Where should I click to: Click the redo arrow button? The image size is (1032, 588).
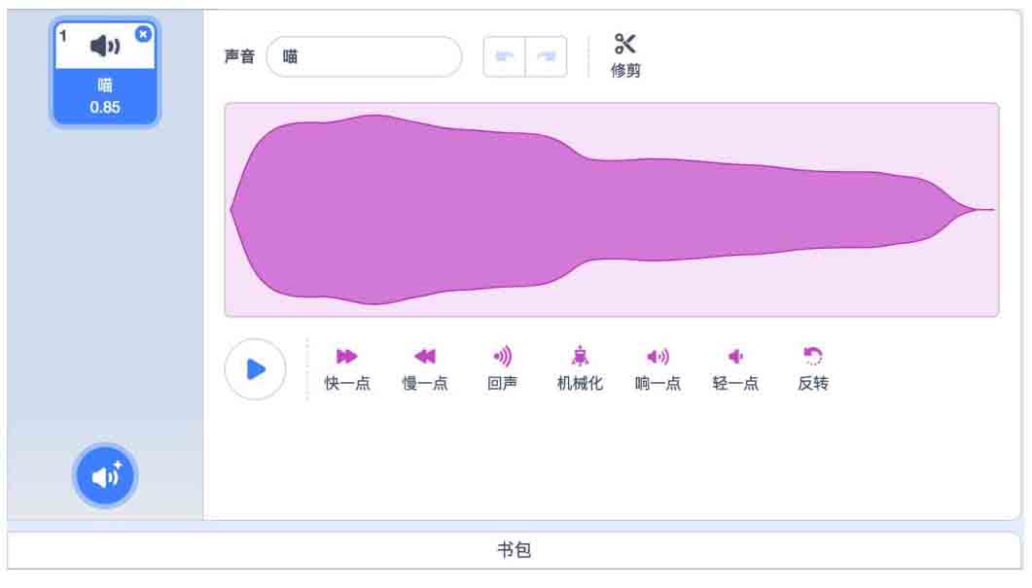point(547,56)
